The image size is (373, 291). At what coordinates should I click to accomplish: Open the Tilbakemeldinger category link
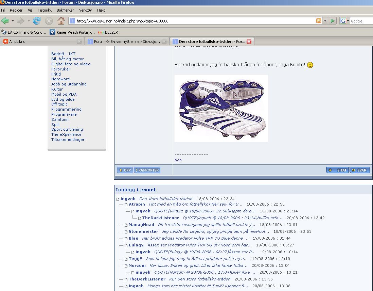pos(68,140)
